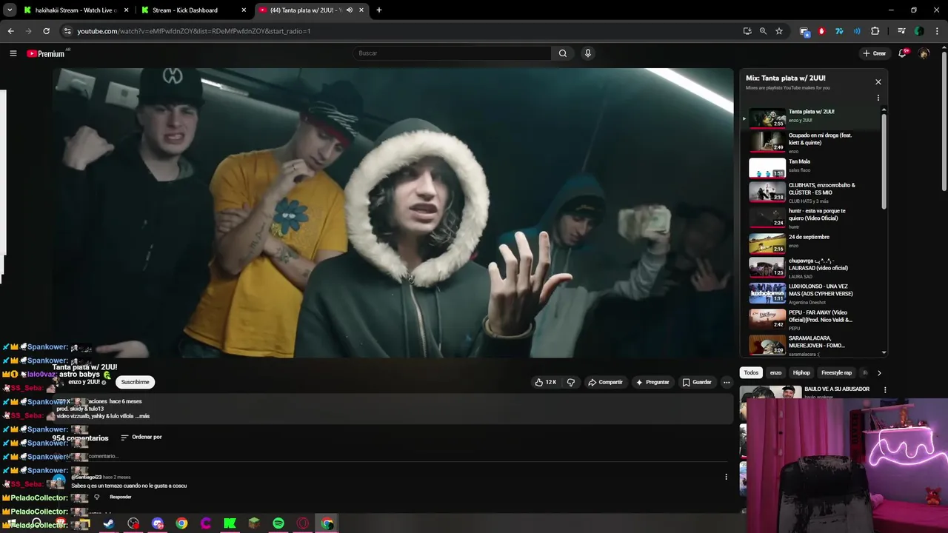Open the 7TV extension icon
The height and width of the screenshot is (533, 948).
click(839, 31)
